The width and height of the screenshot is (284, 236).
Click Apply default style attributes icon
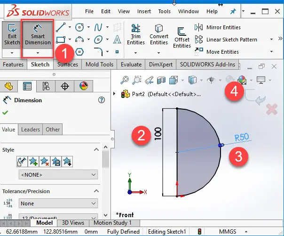coord(22,162)
